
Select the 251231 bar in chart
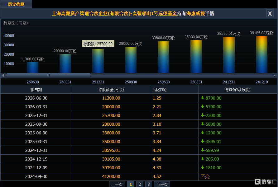click(98, 61)
